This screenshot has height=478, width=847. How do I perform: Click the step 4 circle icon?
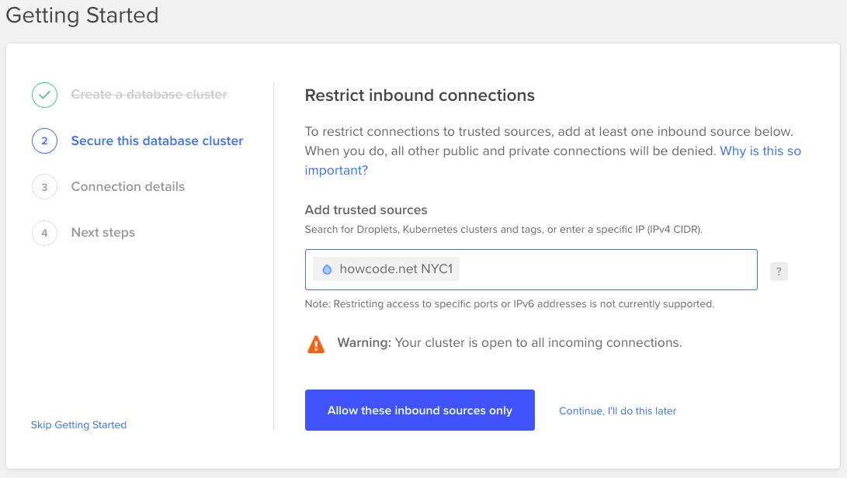(44, 233)
